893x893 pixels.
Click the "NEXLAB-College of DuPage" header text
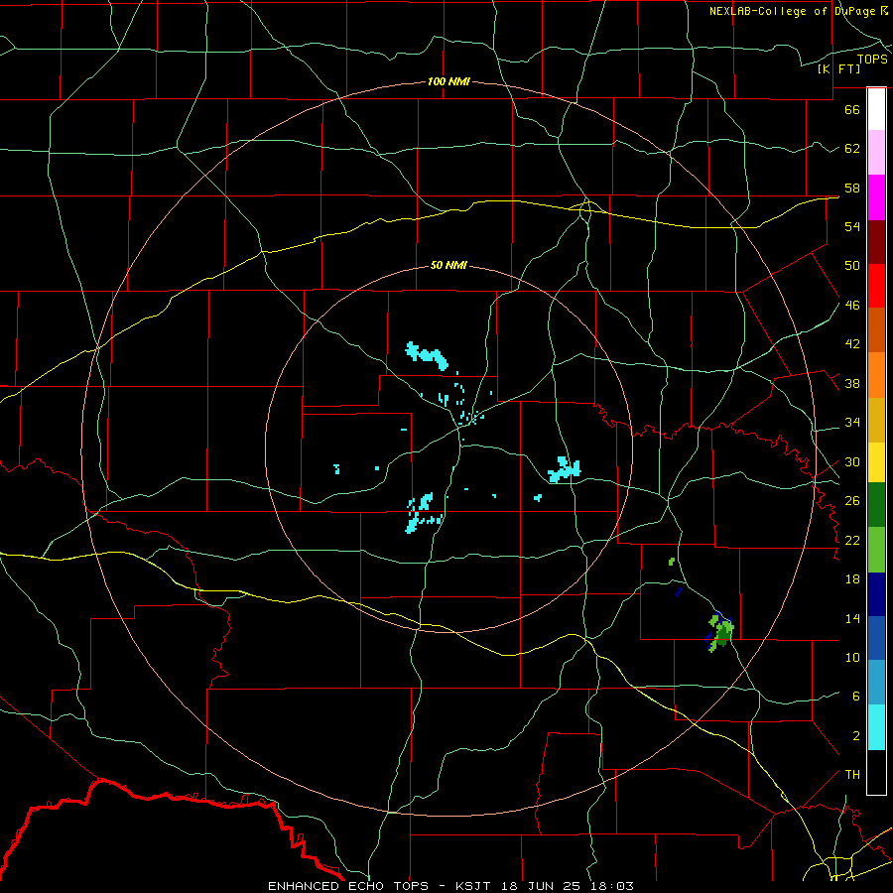coord(792,11)
